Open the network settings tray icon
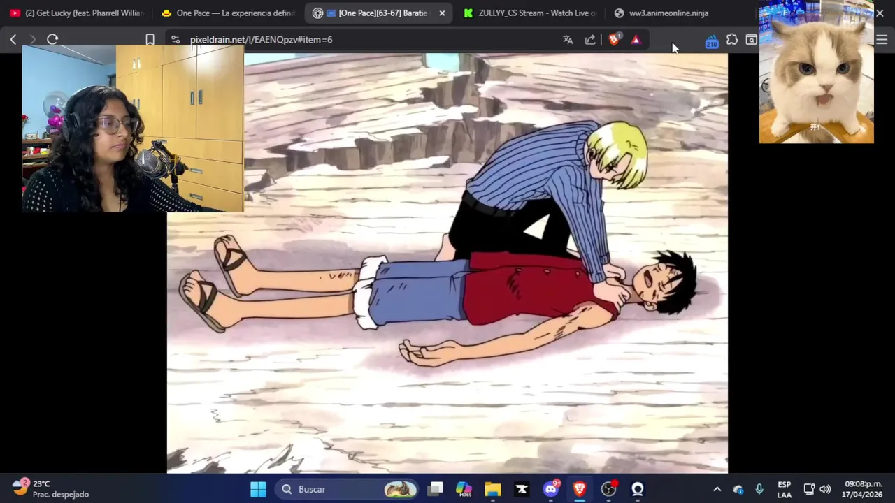This screenshot has height=503, width=895. coord(809,489)
